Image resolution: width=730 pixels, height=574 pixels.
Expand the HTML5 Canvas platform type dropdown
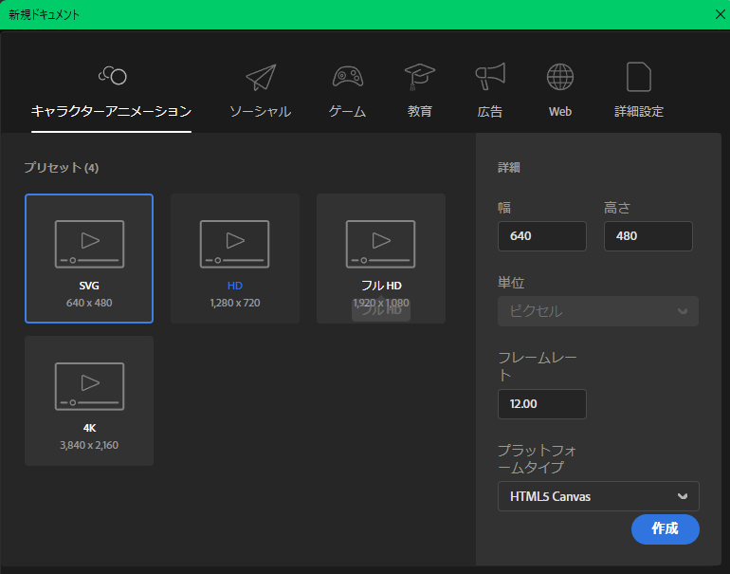click(x=598, y=496)
